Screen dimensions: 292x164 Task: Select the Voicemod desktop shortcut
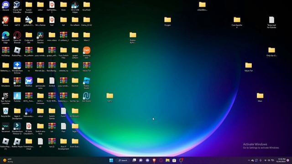5,128
